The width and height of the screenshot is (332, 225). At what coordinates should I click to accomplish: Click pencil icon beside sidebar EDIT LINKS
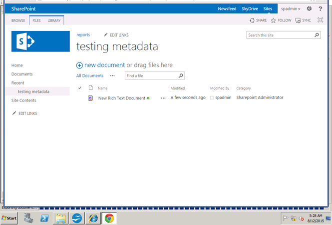(14, 113)
